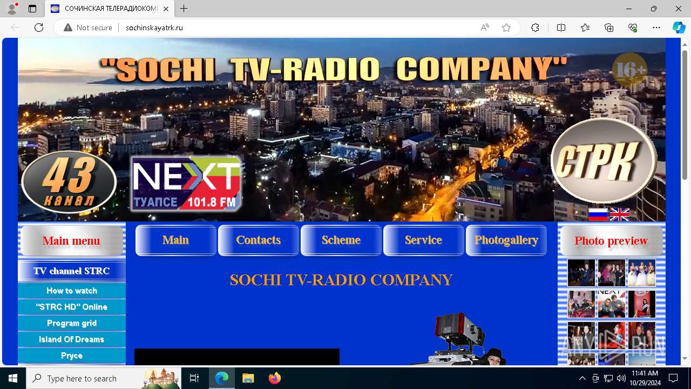Switch site language to British flag
This screenshot has width=691, height=389.
click(x=619, y=214)
